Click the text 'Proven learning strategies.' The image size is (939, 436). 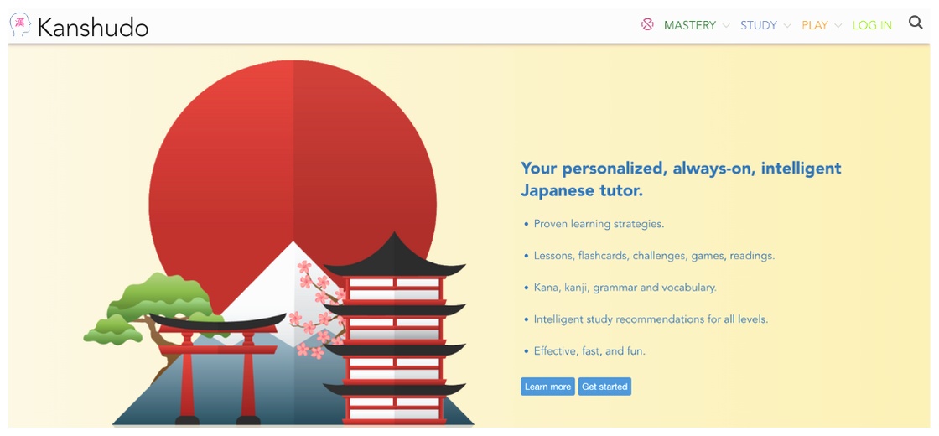599,224
